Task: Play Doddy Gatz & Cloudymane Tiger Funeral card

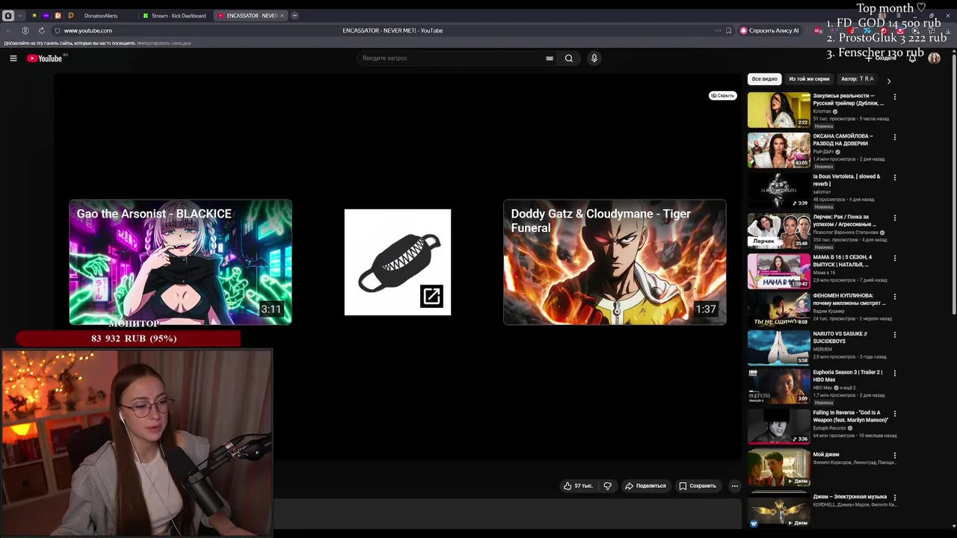Action: tap(615, 262)
